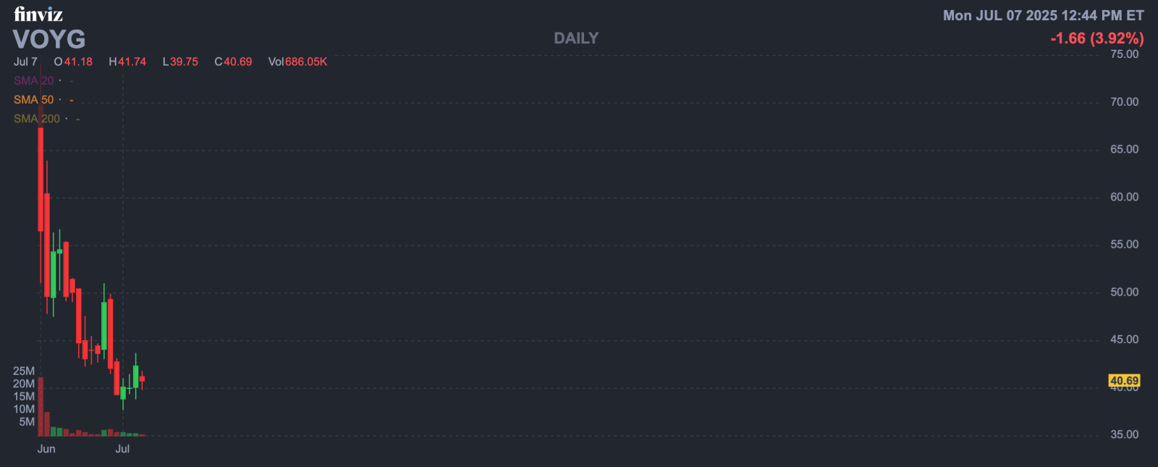This screenshot has width=1158, height=467.
Task: Click the last red candlestick on the chart
Action: 142,379
